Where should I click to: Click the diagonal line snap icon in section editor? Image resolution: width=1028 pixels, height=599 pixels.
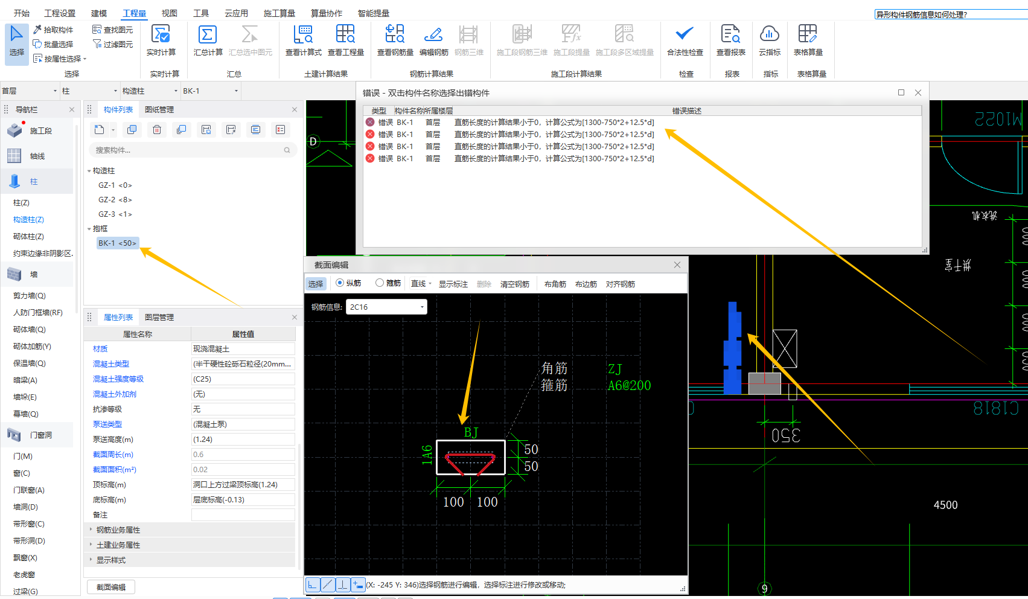(x=328, y=585)
